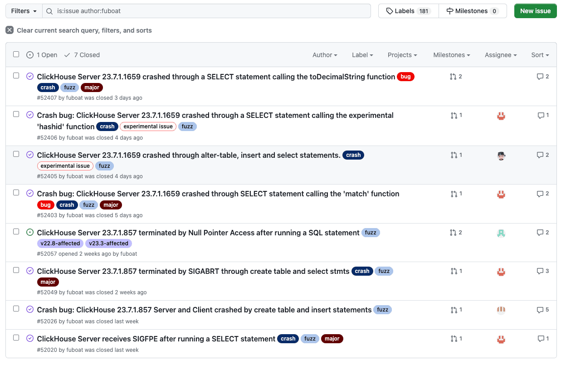Open the Sort dropdown

point(540,55)
